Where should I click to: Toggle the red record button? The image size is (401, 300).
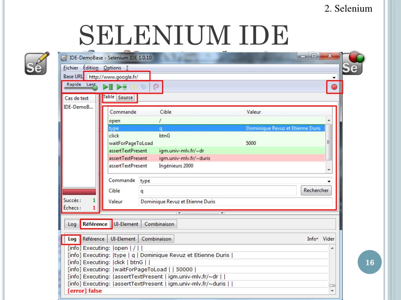(x=334, y=87)
